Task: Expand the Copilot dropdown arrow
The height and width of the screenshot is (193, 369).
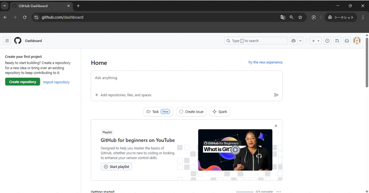Action: coord(300,41)
